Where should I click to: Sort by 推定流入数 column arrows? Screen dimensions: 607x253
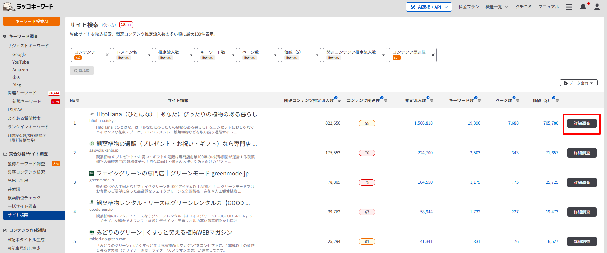(432, 100)
